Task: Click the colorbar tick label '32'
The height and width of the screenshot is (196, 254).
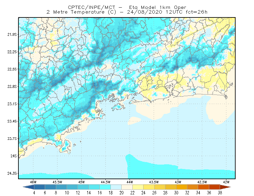Action: tap(187, 193)
